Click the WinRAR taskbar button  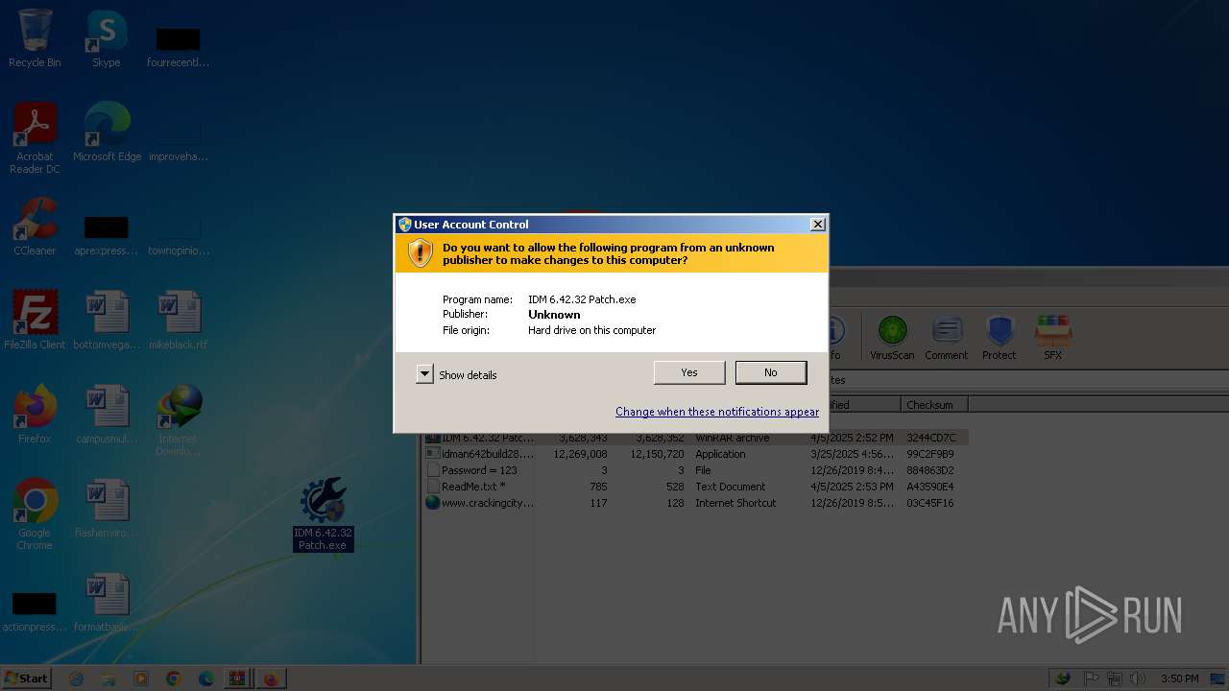click(236, 679)
